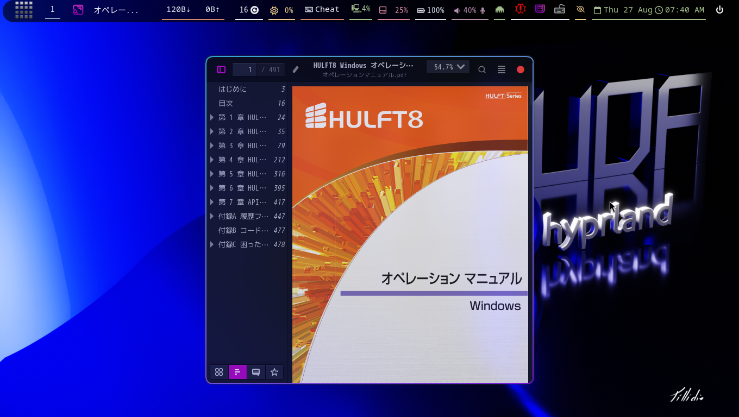Click the active window icon in bar
This screenshot has width=739, height=417.
78,10
